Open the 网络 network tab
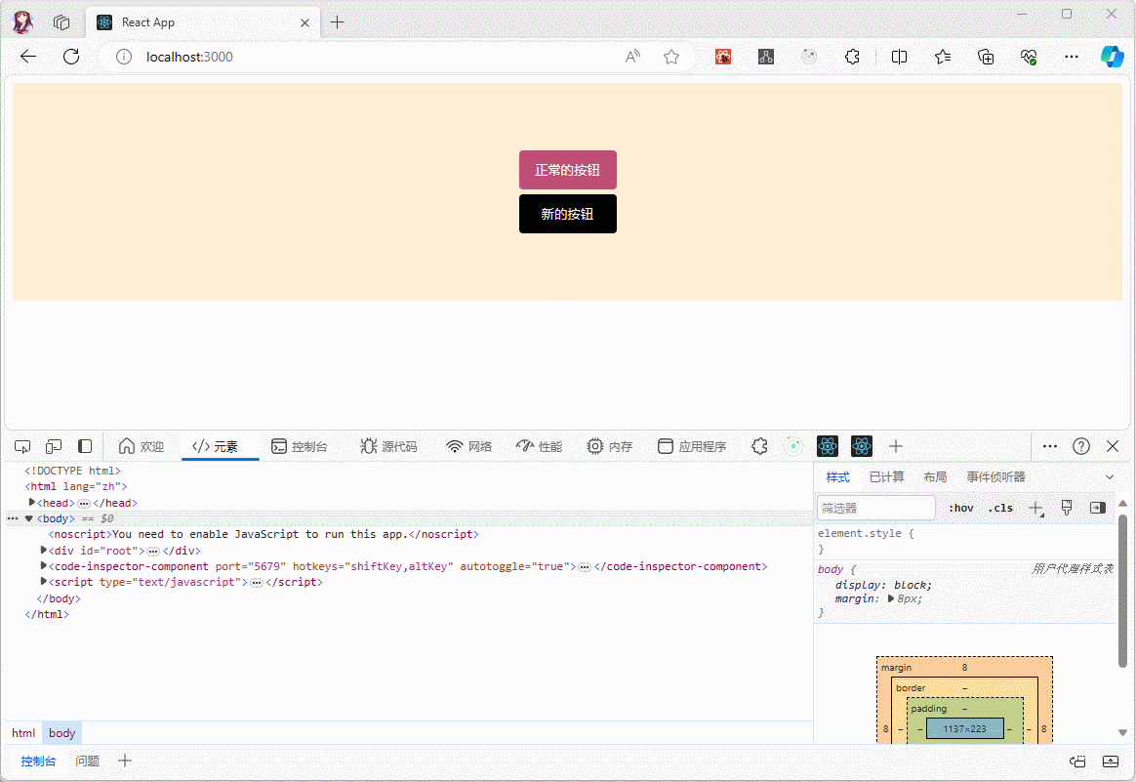This screenshot has width=1136, height=782. click(469, 446)
